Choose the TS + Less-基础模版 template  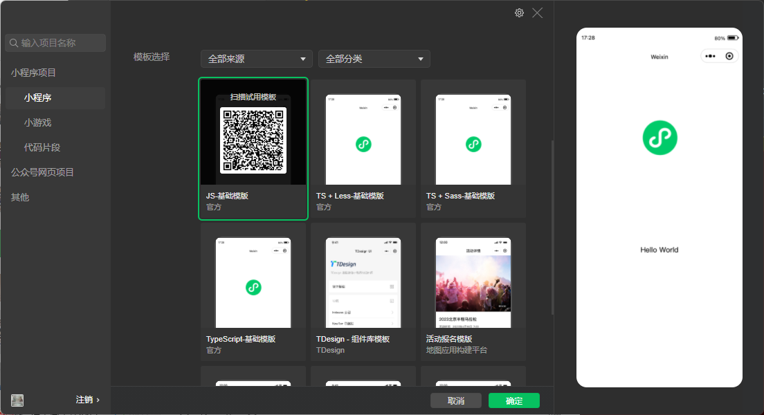pos(363,149)
